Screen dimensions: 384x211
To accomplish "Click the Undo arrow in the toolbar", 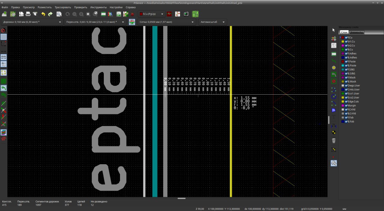I will click(43, 14).
